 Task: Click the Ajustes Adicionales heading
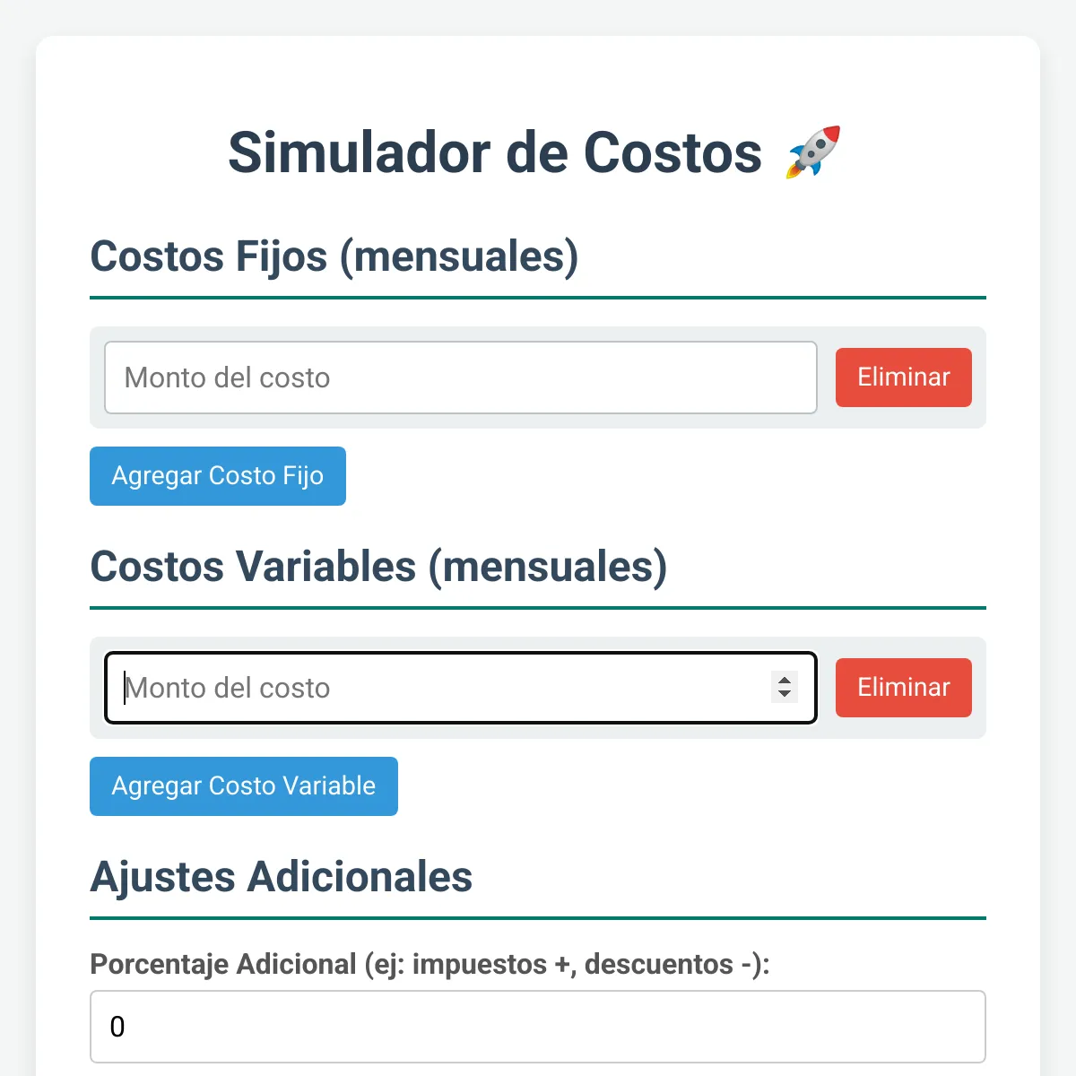[282, 877]
